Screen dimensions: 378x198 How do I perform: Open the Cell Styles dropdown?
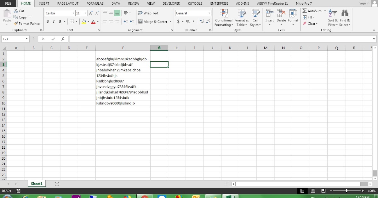point(255,18)
